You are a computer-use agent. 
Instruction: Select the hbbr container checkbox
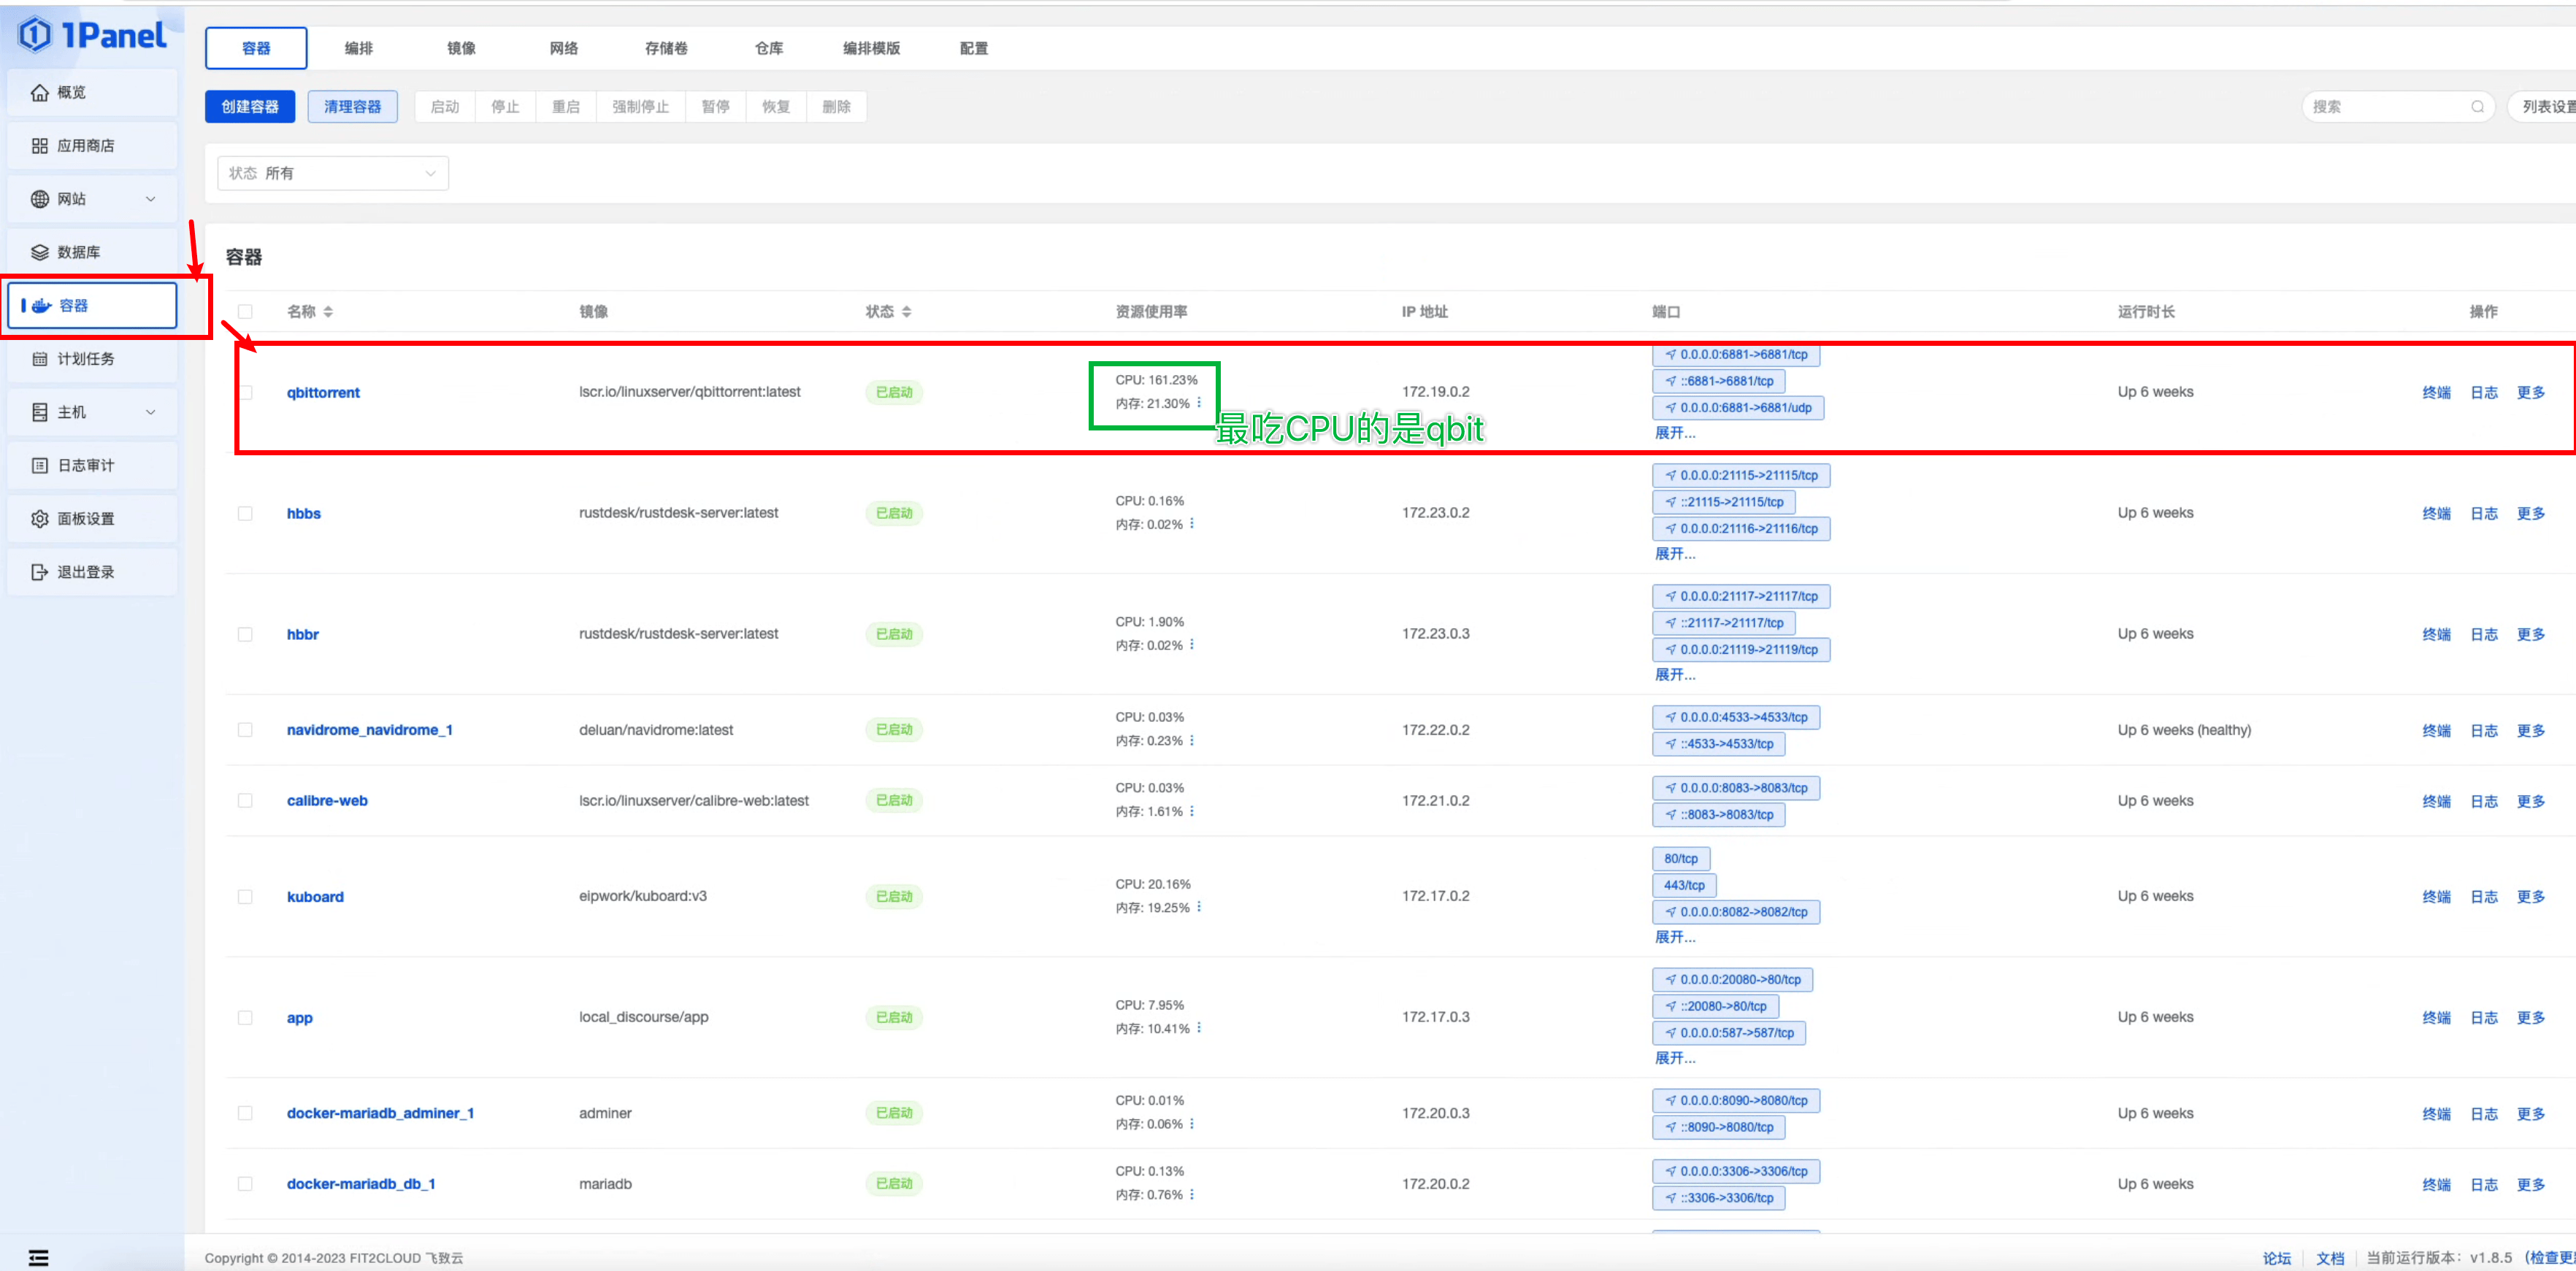click(x=245, y=635)
